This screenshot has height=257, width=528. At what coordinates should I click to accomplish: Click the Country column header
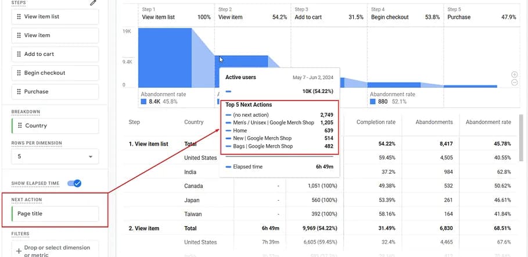pyautogui.click(x=193, y=122)
